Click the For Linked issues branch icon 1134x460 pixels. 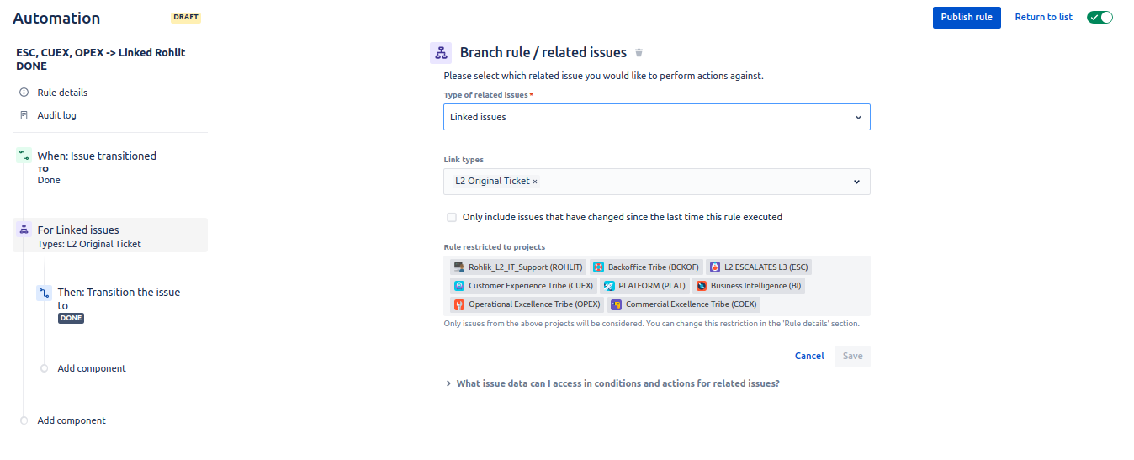tap(24, 230)
